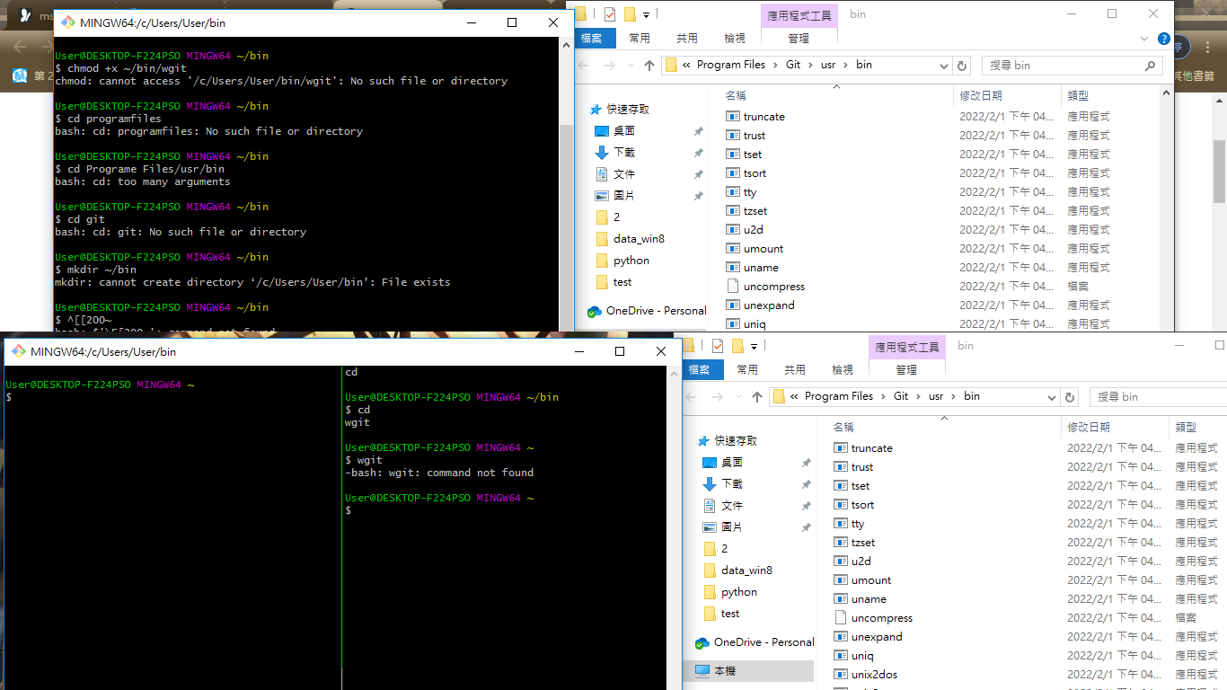Refresh the front Explorer window's folder view

(1071, 397)
